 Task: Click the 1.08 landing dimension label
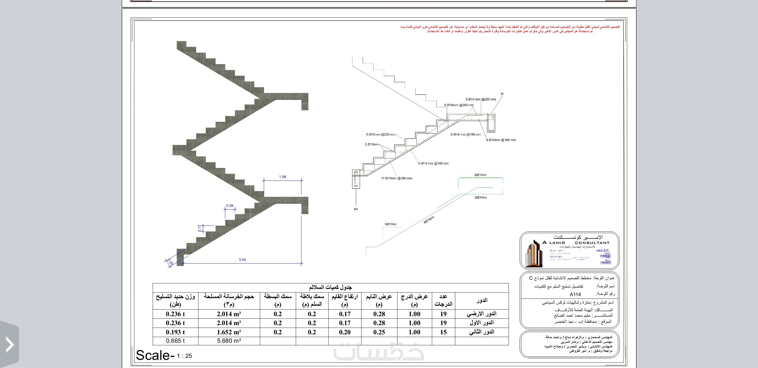[x=282, y=177]
